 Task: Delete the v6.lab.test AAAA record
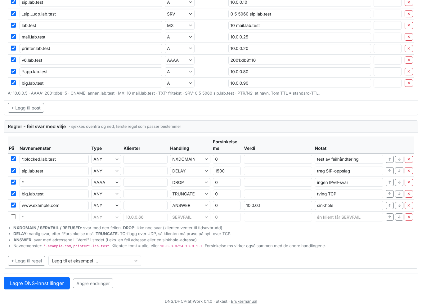409,60
